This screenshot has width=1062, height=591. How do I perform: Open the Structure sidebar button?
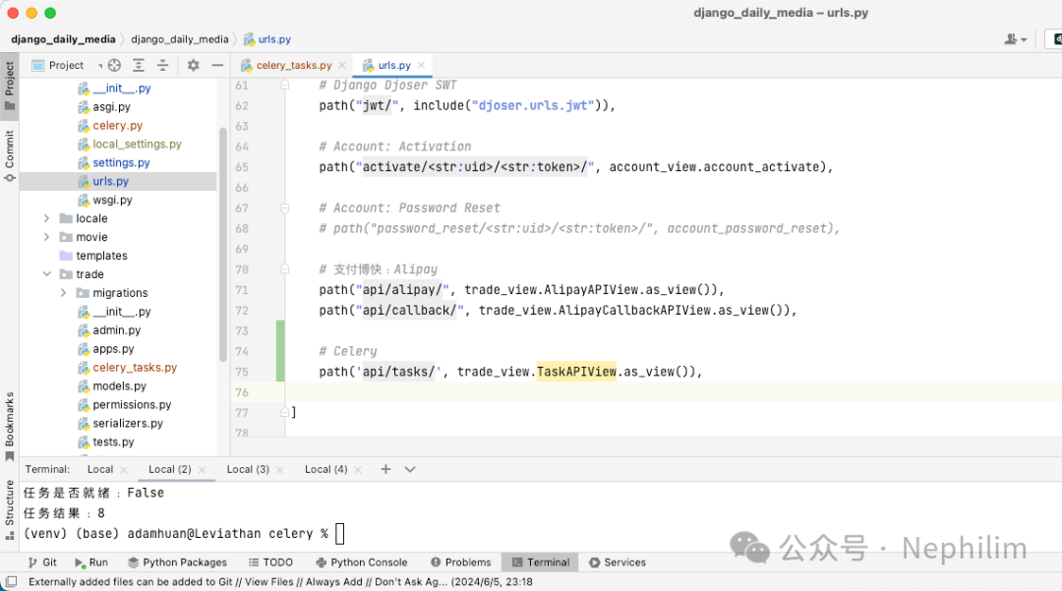(x=10, y=509)
